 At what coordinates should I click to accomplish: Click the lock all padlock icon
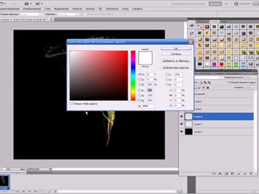(x=208, y=88)
